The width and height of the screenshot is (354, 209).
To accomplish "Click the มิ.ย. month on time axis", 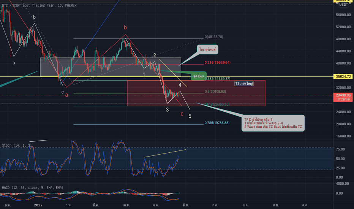I will (186, 205).
